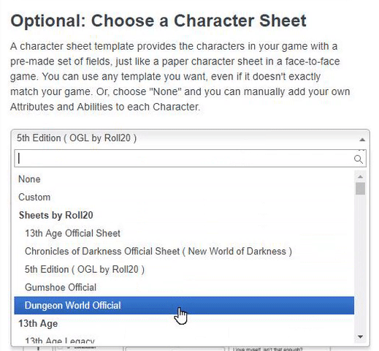
Task: Click the scrollbar track below thumb
Action: [x=360, y=263]
